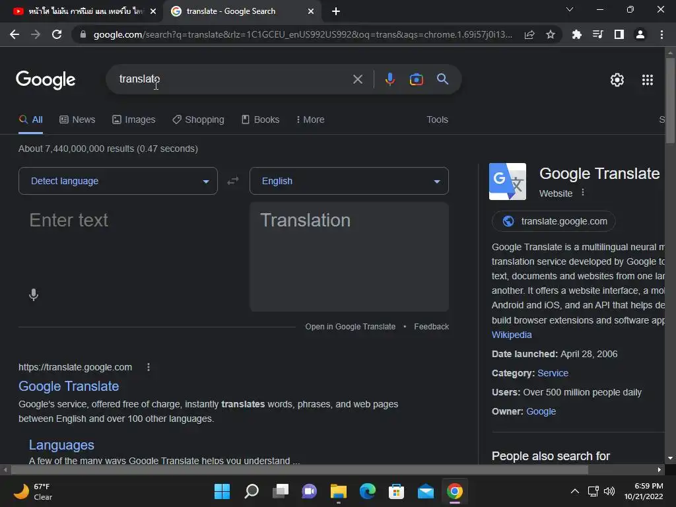This screenshot has width=676, height=507.
Task: Launch Microsoft Edge from the taskbar
Action: 367,491
